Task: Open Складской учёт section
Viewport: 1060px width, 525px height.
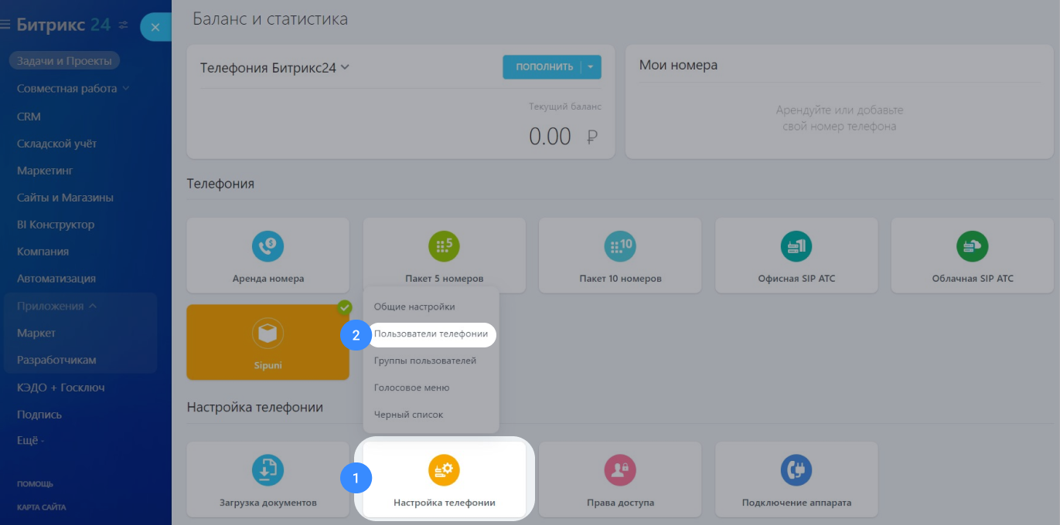Action: [x=56, y=144]
